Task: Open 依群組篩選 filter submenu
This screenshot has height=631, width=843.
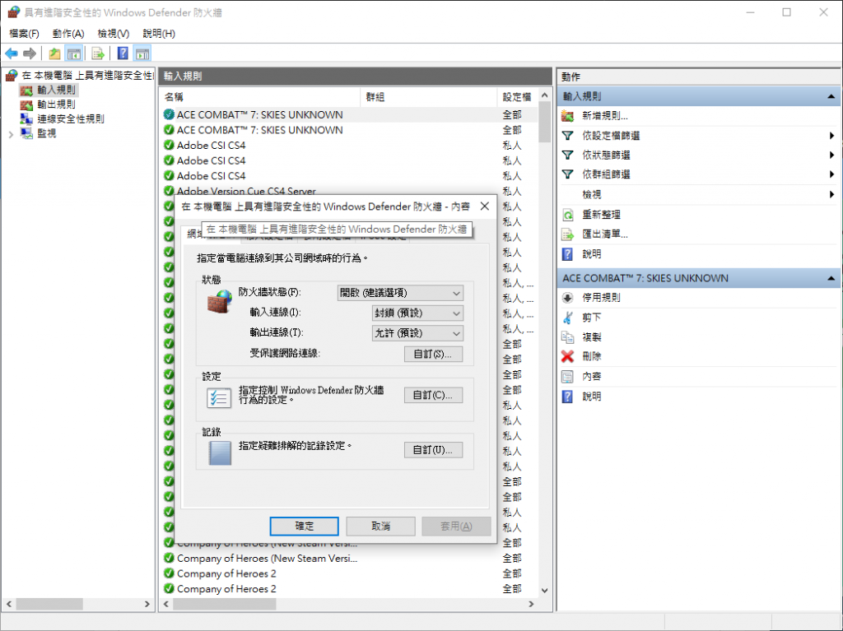Action: pyautogui.click(x=606, y=174)
